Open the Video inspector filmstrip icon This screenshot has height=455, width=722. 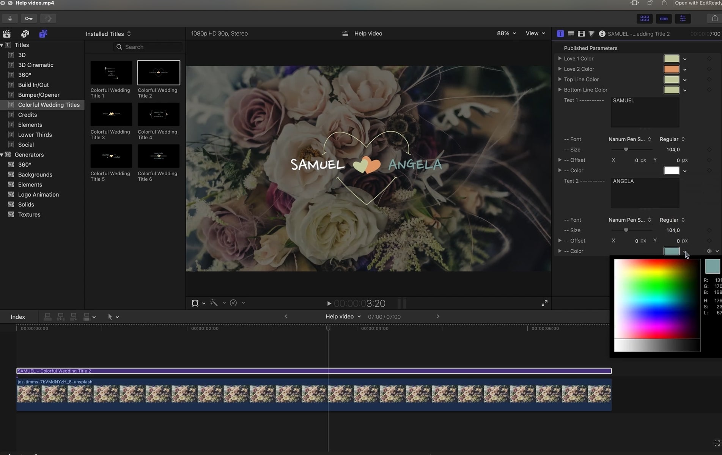tap(581, 33)
